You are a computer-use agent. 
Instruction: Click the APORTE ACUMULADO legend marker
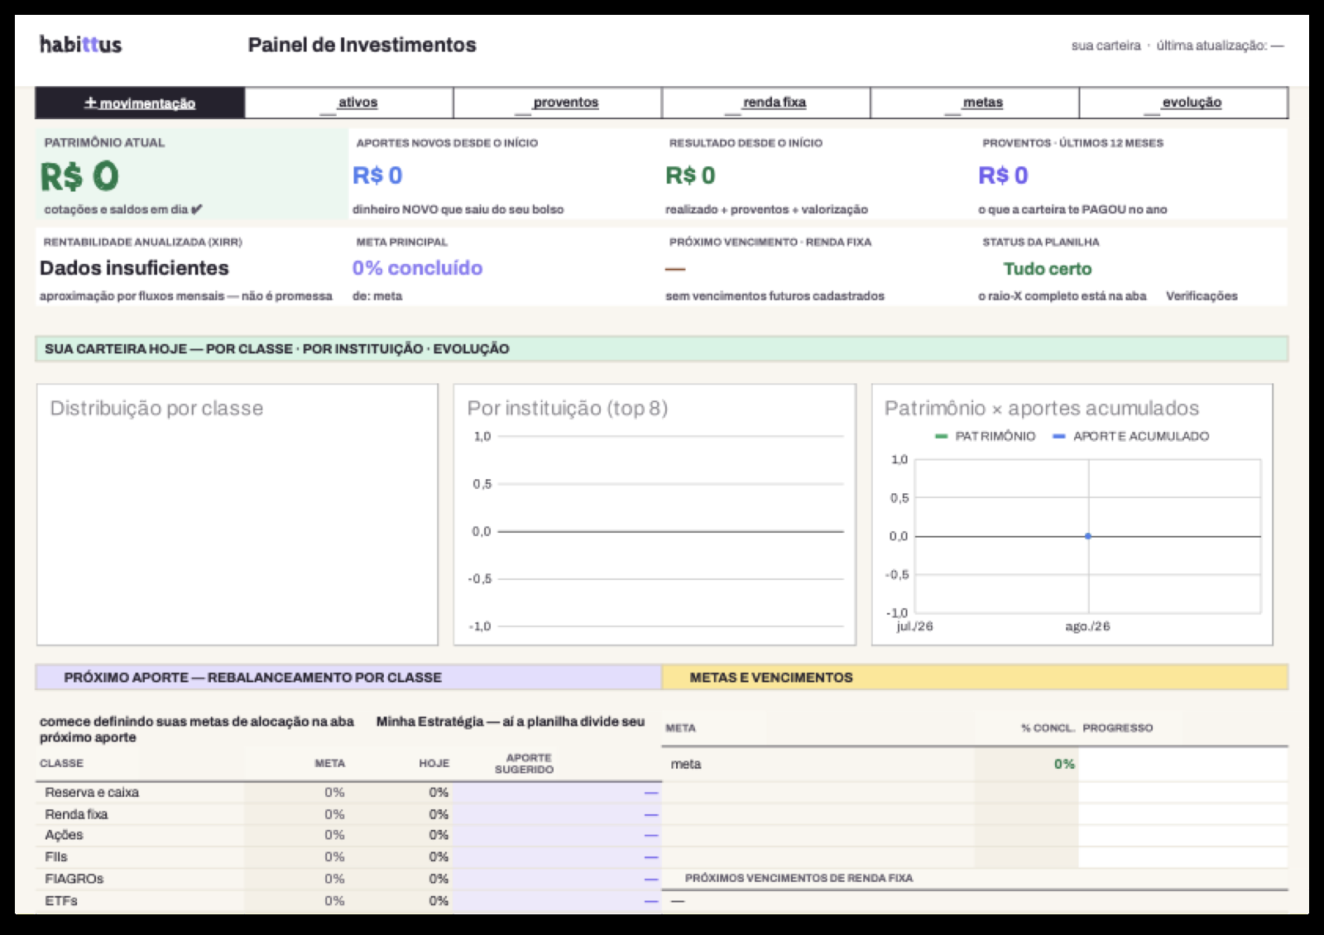pyautogui.click(x=1059, y=436)
